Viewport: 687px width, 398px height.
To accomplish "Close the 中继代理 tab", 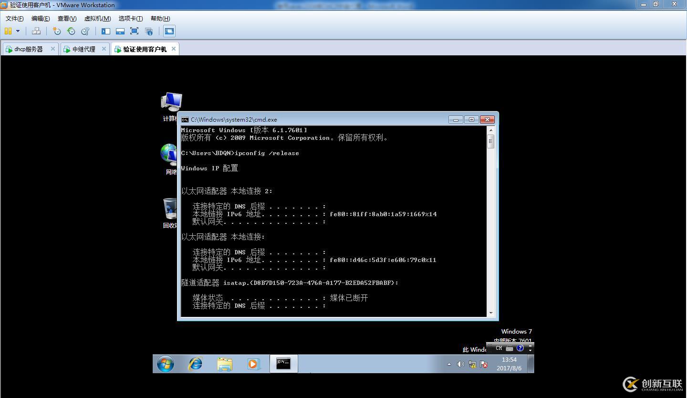I will tap(104, 49).
